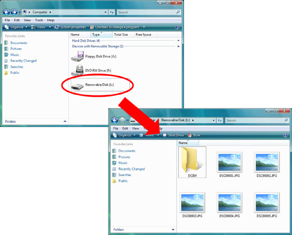Expand the Folders pane in Computer window
The image size is (292, 235).
click(65, 121)
